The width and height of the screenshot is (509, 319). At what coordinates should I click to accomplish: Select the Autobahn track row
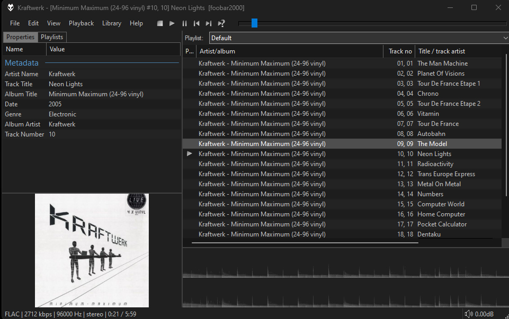pyautogui.click(x=342, y=134)
